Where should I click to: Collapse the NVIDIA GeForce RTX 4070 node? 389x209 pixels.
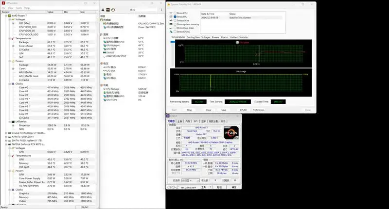(6, 144)
